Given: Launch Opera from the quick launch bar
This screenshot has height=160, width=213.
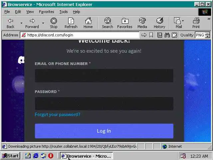Looking at the screenshot, I should [51, 156].
